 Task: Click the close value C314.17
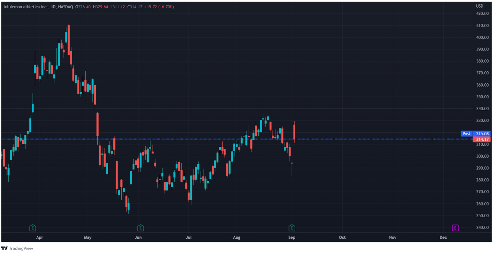tap(135, 7)
